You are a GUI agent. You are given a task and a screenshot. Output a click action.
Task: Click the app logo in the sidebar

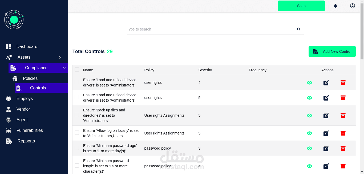point(14,20)
